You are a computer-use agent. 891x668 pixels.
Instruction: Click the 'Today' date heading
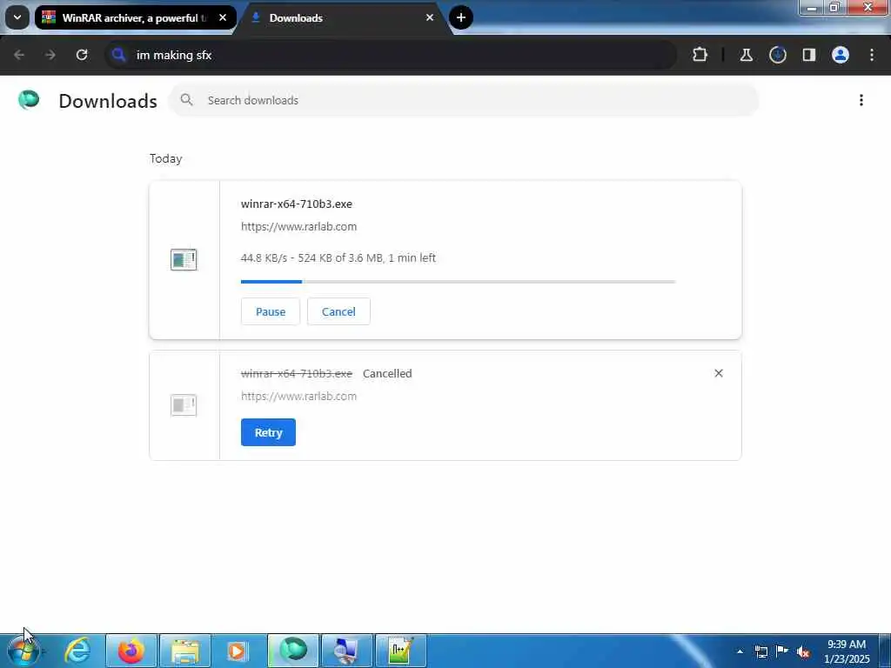tap(166, 158)
